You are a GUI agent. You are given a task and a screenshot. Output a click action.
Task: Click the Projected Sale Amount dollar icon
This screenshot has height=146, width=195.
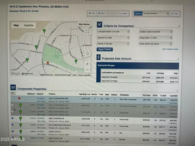(98, 57)
